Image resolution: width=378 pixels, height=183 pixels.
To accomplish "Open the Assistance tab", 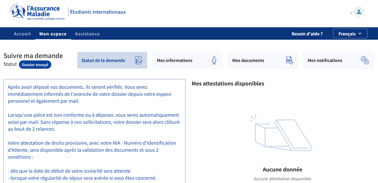I will (87, 34).
